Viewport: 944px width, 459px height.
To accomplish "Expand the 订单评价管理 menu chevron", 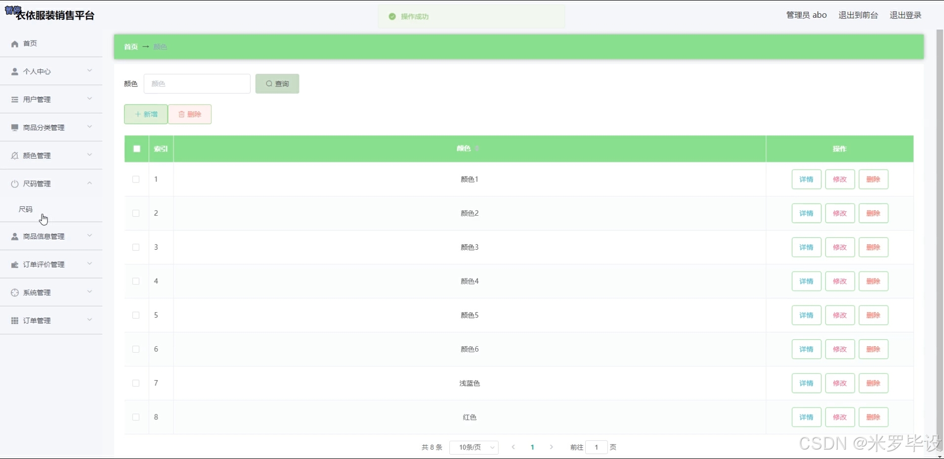I will (89, 264).
